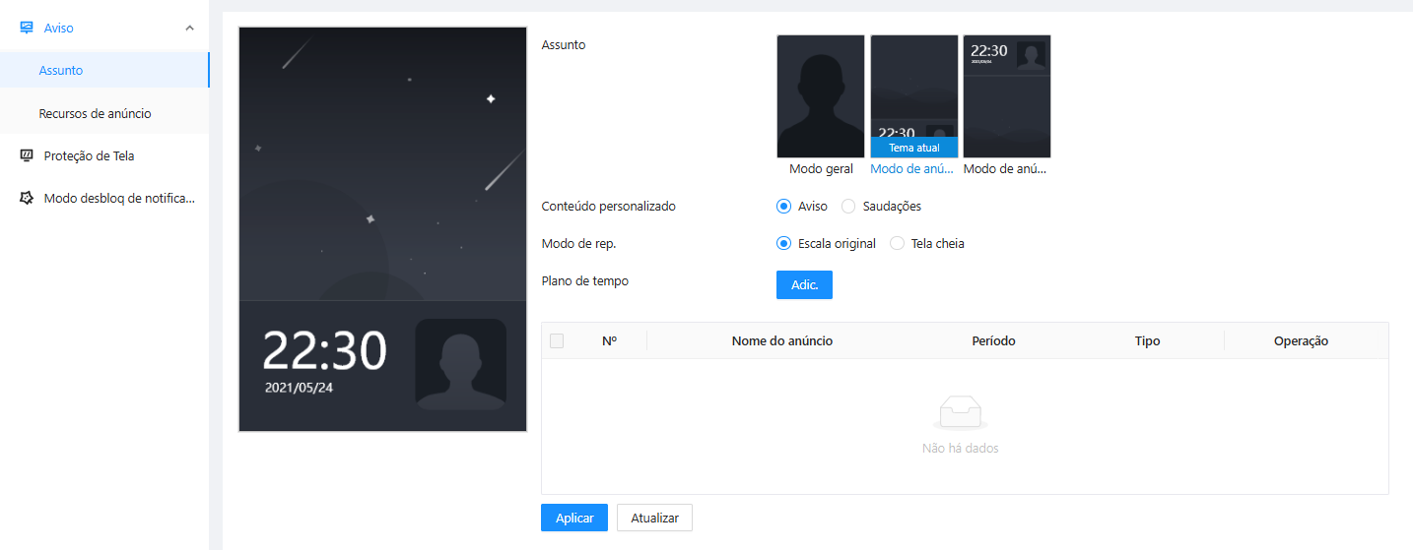Click the Adic. button
Viewport: 1413px width, 550px height.
(x=805, y=284)
